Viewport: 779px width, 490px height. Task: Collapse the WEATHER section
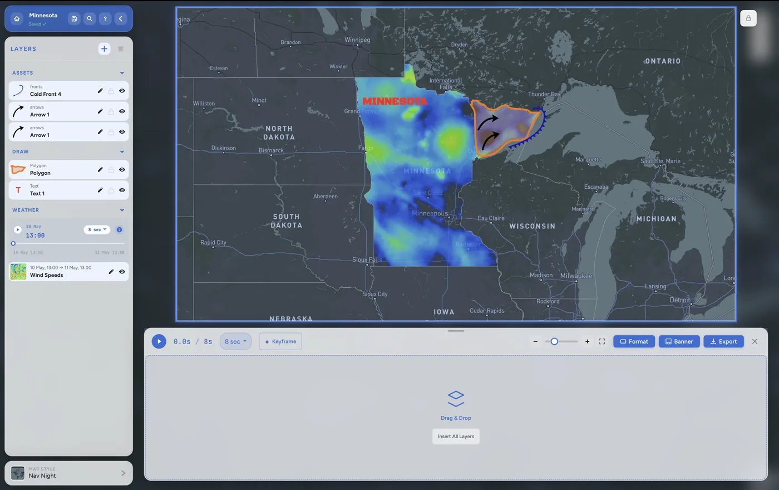pyautogui.click(x=122, y=210)
